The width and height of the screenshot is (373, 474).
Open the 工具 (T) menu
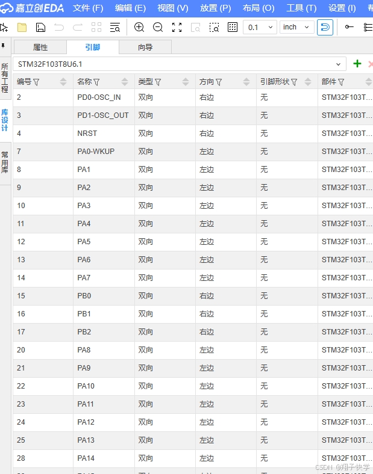pos(301,8)
